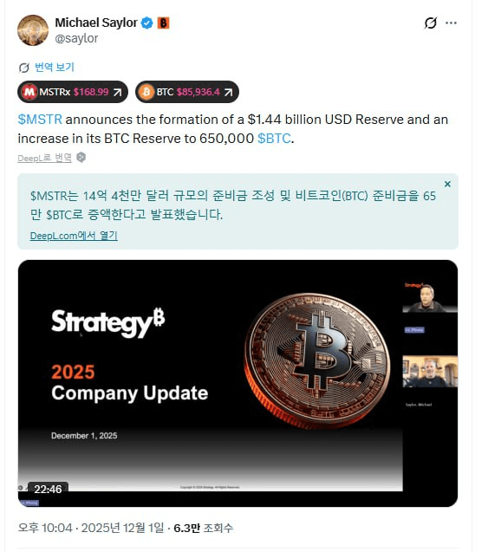488x552 pixels.
Task: Play the Strategy 2025 Company Update video
Action: (x=237, y=383)
